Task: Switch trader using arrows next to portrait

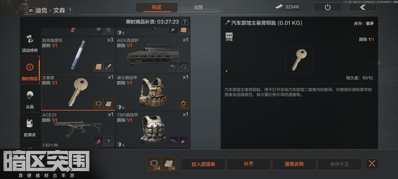Action: [x=31, y=10]
